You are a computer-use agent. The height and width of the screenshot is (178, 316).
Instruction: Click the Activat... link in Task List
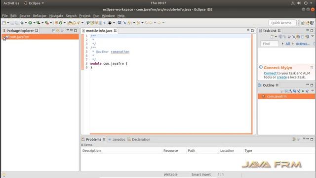pos(303,44)
